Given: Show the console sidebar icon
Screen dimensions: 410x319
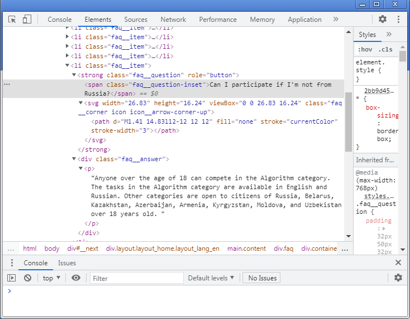Looking at the screenshot, I should (x=12, y=278).
